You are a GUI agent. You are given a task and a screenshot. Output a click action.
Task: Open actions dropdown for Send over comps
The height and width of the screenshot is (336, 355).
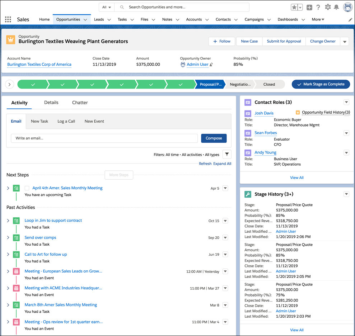pyautogui.click(x=225, y=238)
